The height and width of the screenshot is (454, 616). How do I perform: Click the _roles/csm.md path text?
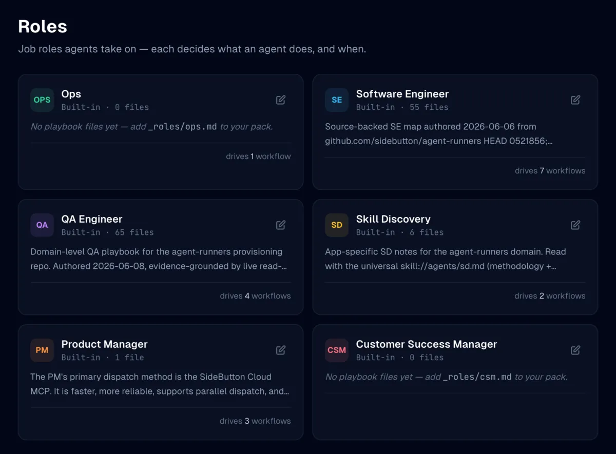[x=477, y=377]
